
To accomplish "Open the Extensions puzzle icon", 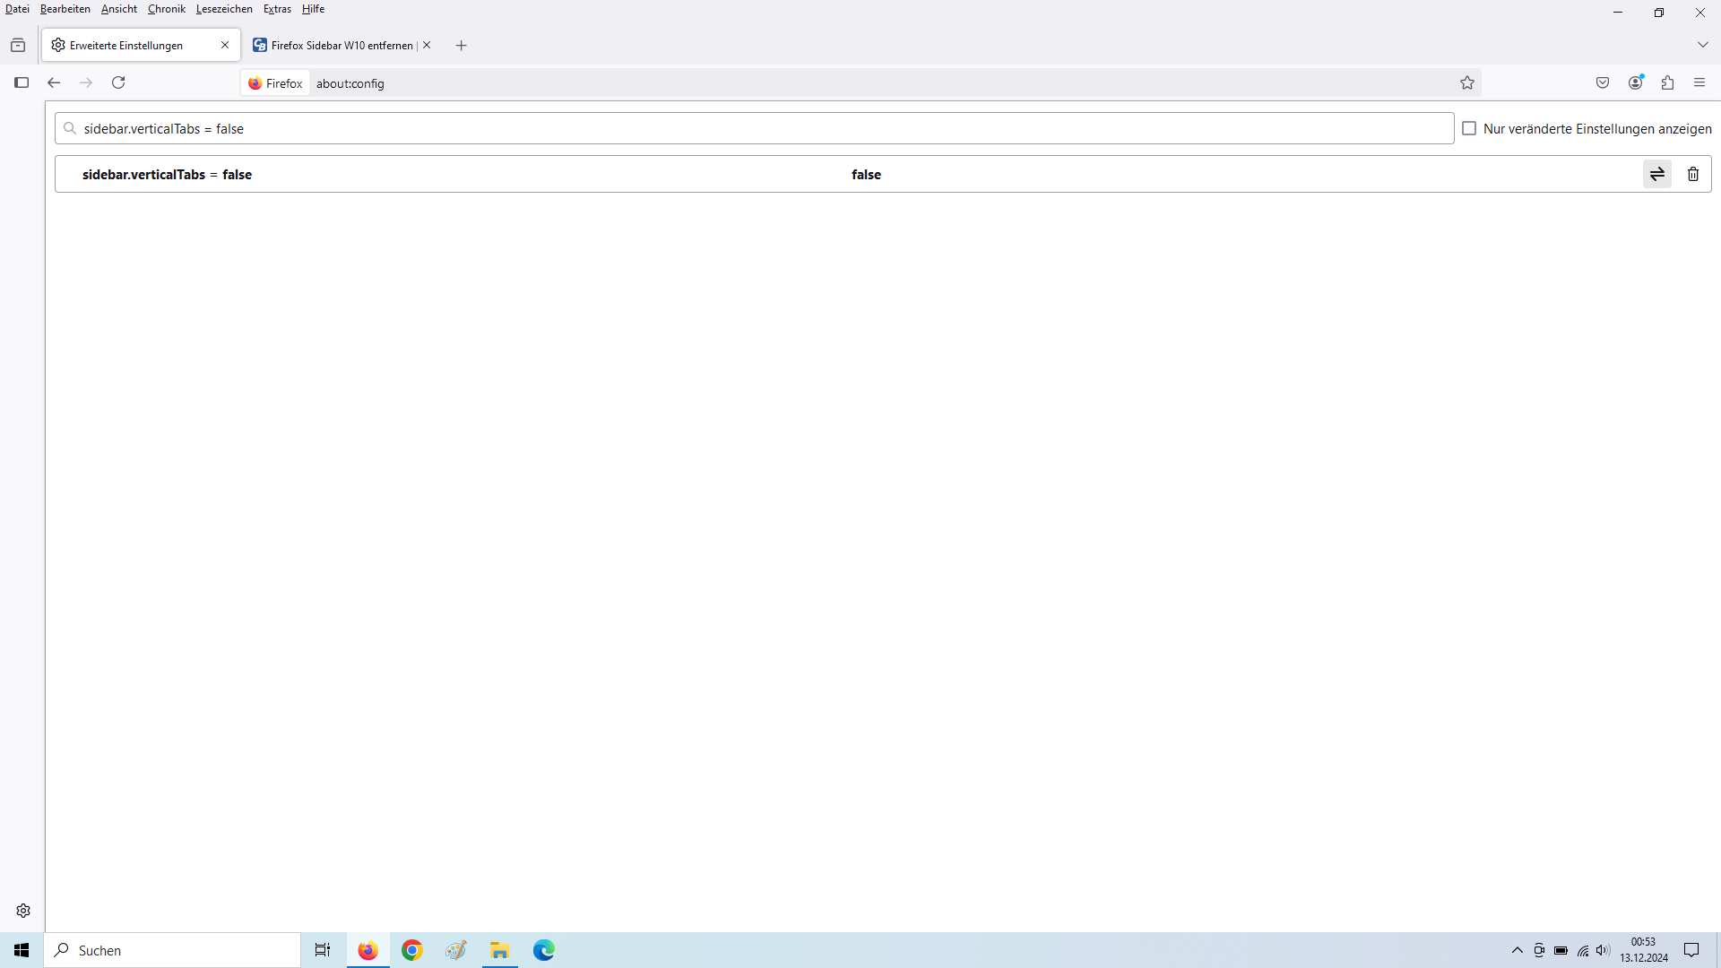I will 1667,82.
